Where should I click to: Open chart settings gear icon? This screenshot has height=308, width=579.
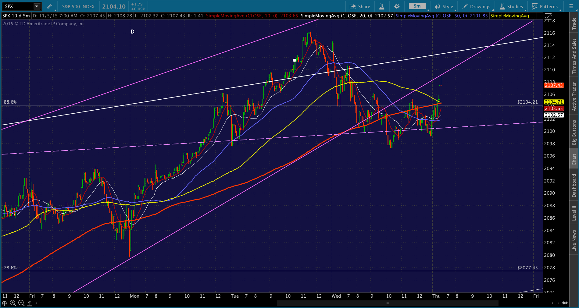pyautogui.click(x=397, y=6)
